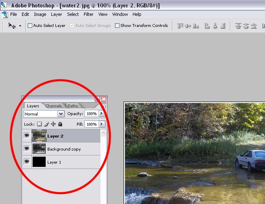This screenshot has width=265, height=204.
Task: Click the white car in the canvas image
Action: [251, 160]
